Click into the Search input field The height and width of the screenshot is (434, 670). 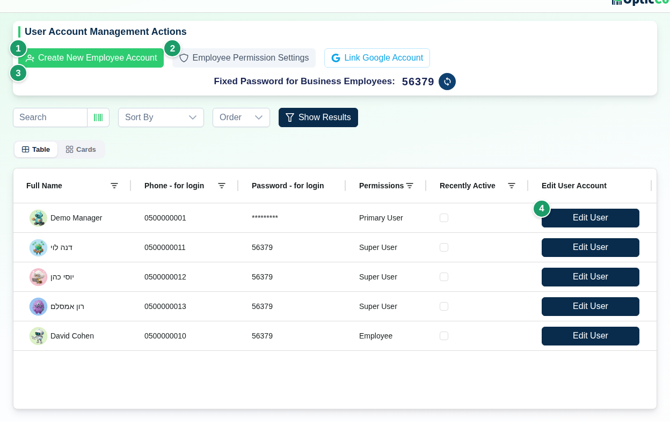point(50,117)
